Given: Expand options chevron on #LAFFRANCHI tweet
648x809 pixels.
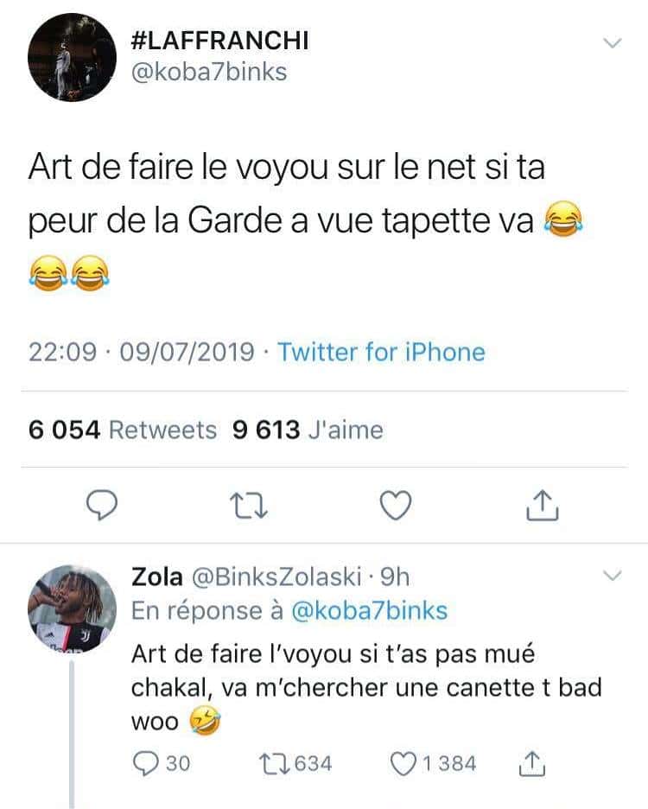Looking at the screenshot, I should click(613, 43).
